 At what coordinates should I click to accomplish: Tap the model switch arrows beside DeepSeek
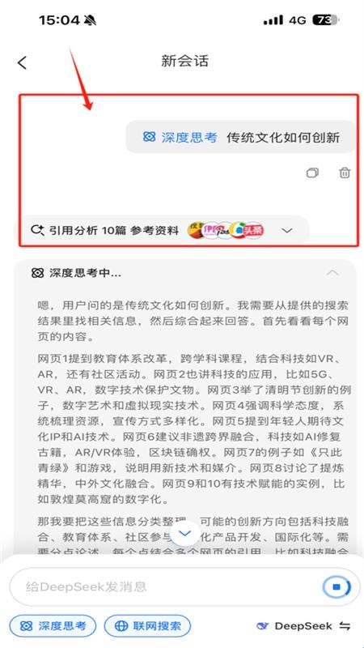point(345,625)
